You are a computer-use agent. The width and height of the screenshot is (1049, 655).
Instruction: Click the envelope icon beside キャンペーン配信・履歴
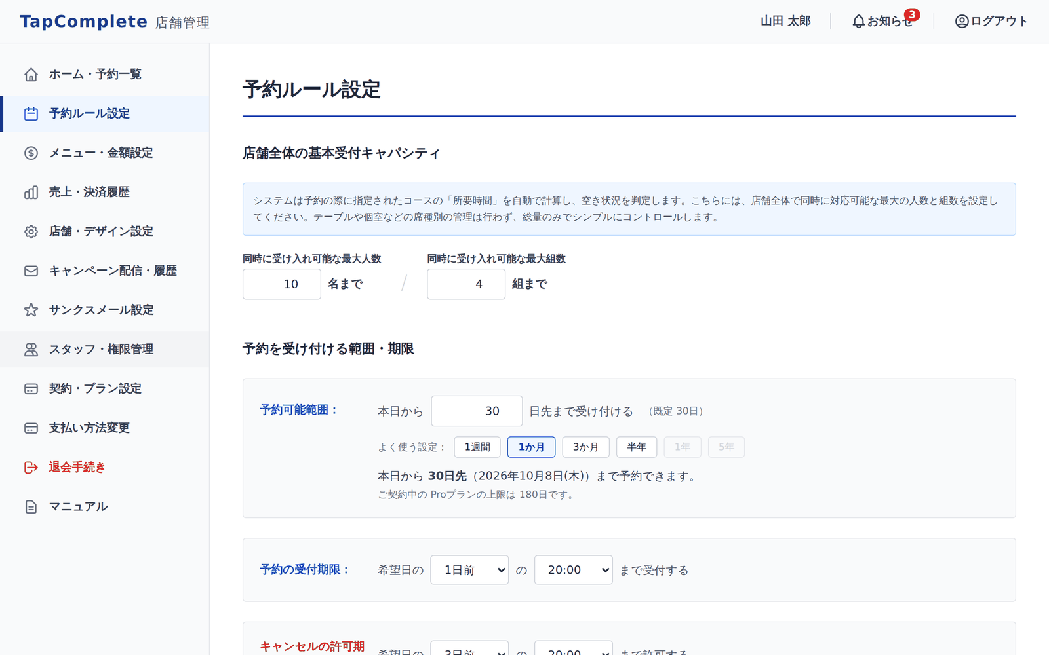pos(31,271)
